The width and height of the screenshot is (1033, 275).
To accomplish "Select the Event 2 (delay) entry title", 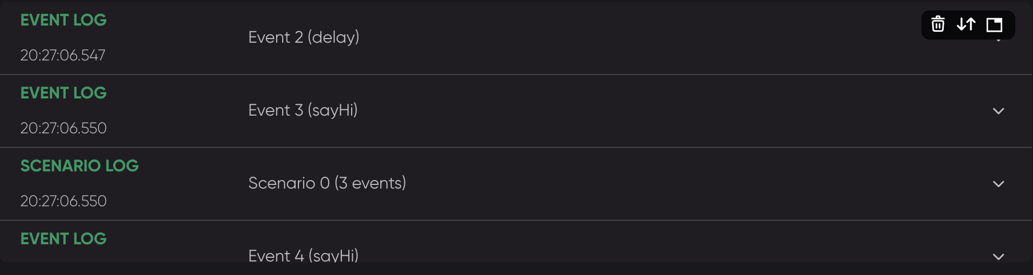I will tap(304, 37).
